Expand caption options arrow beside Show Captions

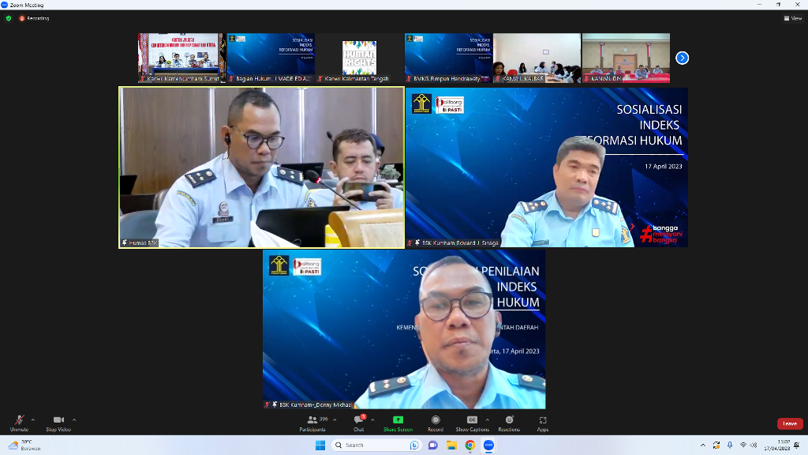tap(488, 419)
